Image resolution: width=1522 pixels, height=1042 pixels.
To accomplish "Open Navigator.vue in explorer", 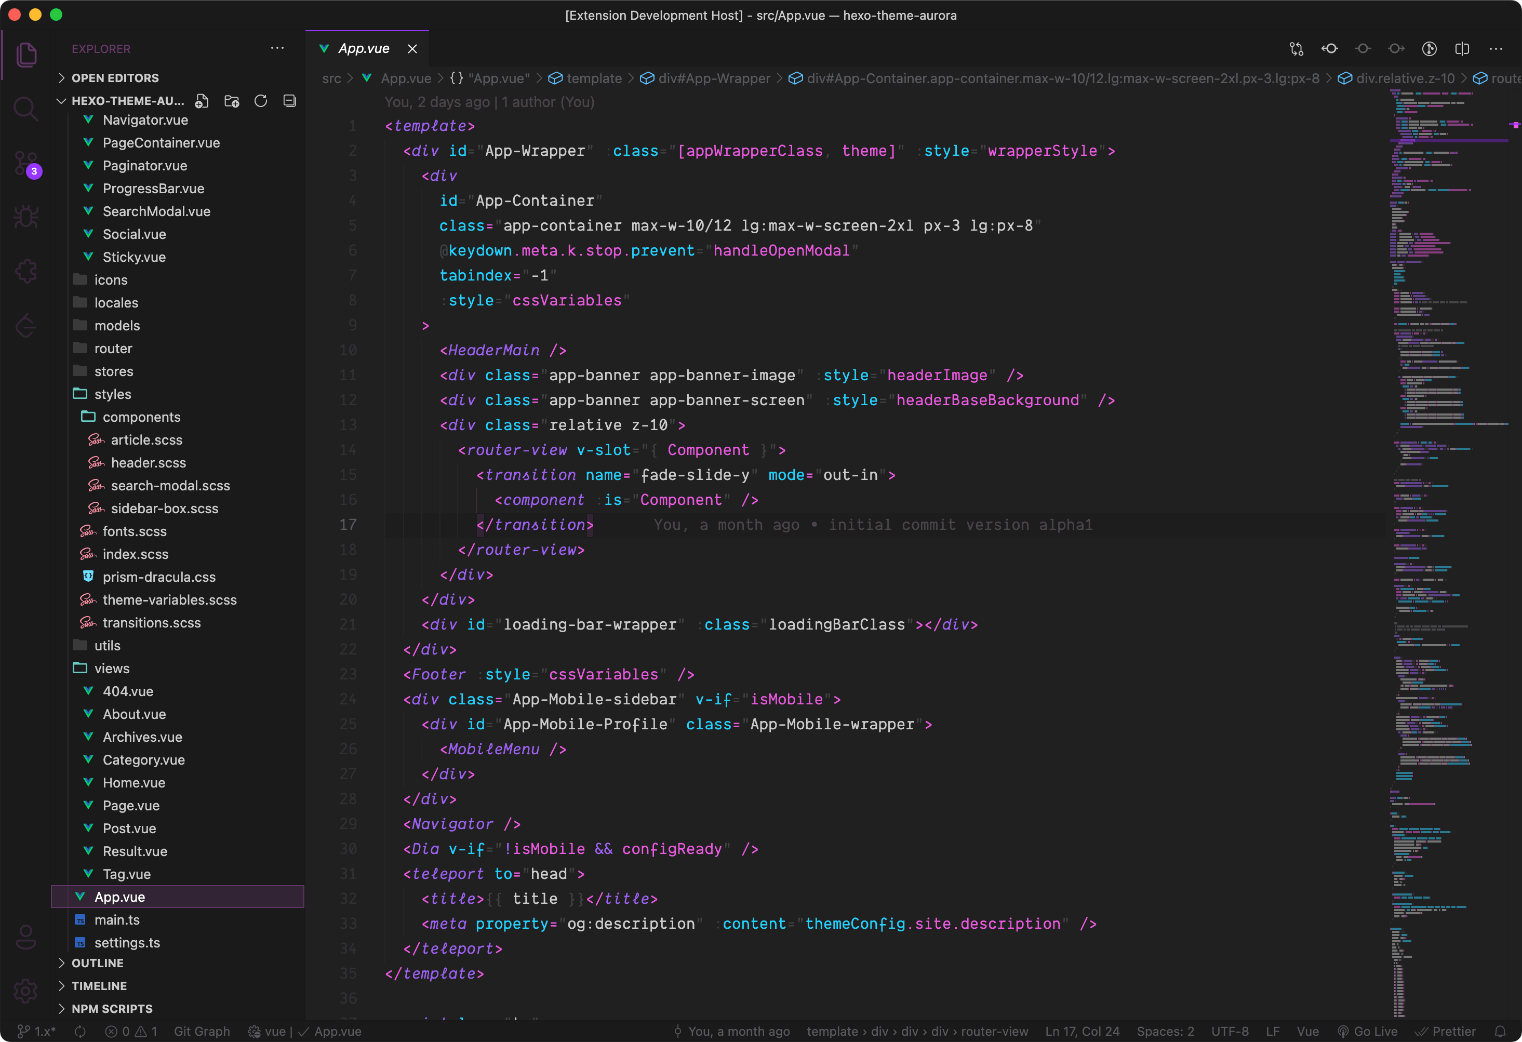I will click(x=178, y=120).
